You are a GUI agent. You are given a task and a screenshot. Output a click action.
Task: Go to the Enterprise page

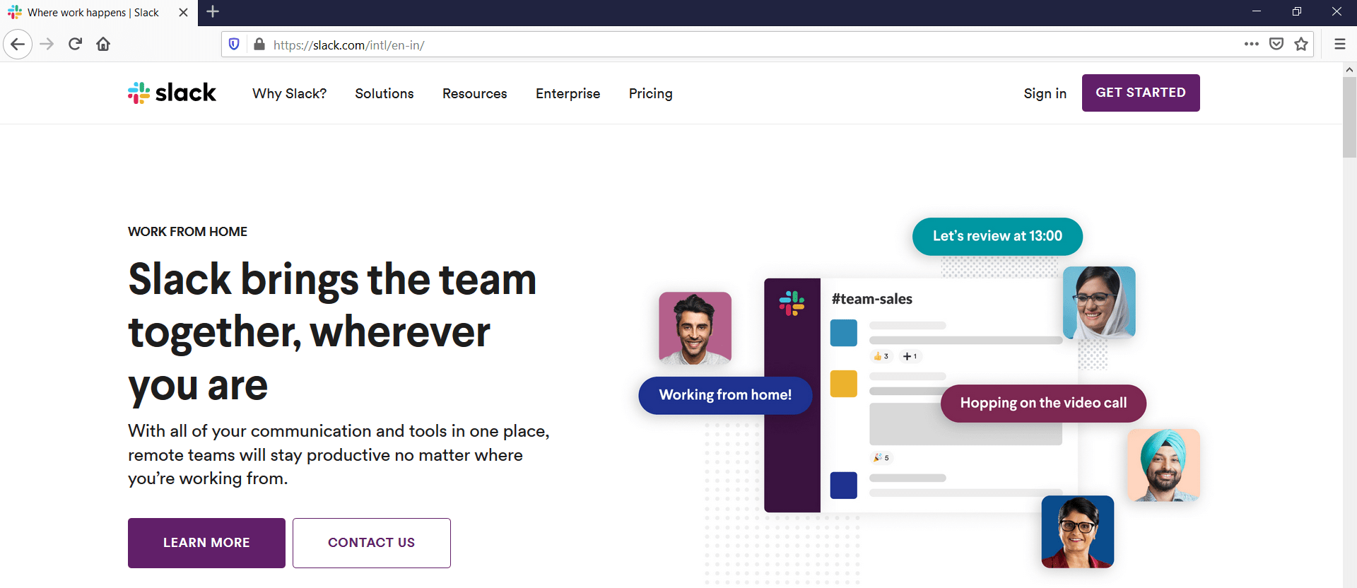568,93
